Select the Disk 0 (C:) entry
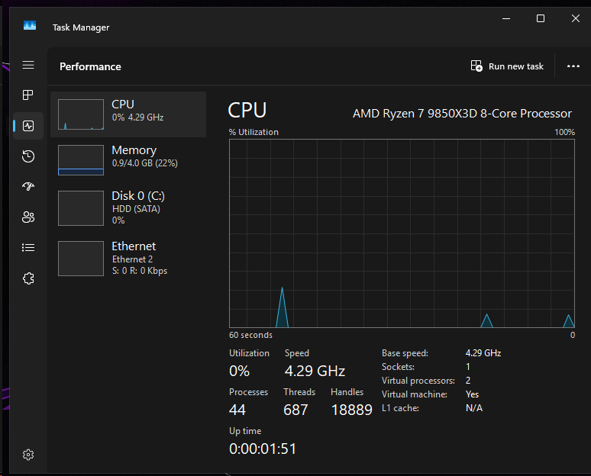 [x=128, y=208]
